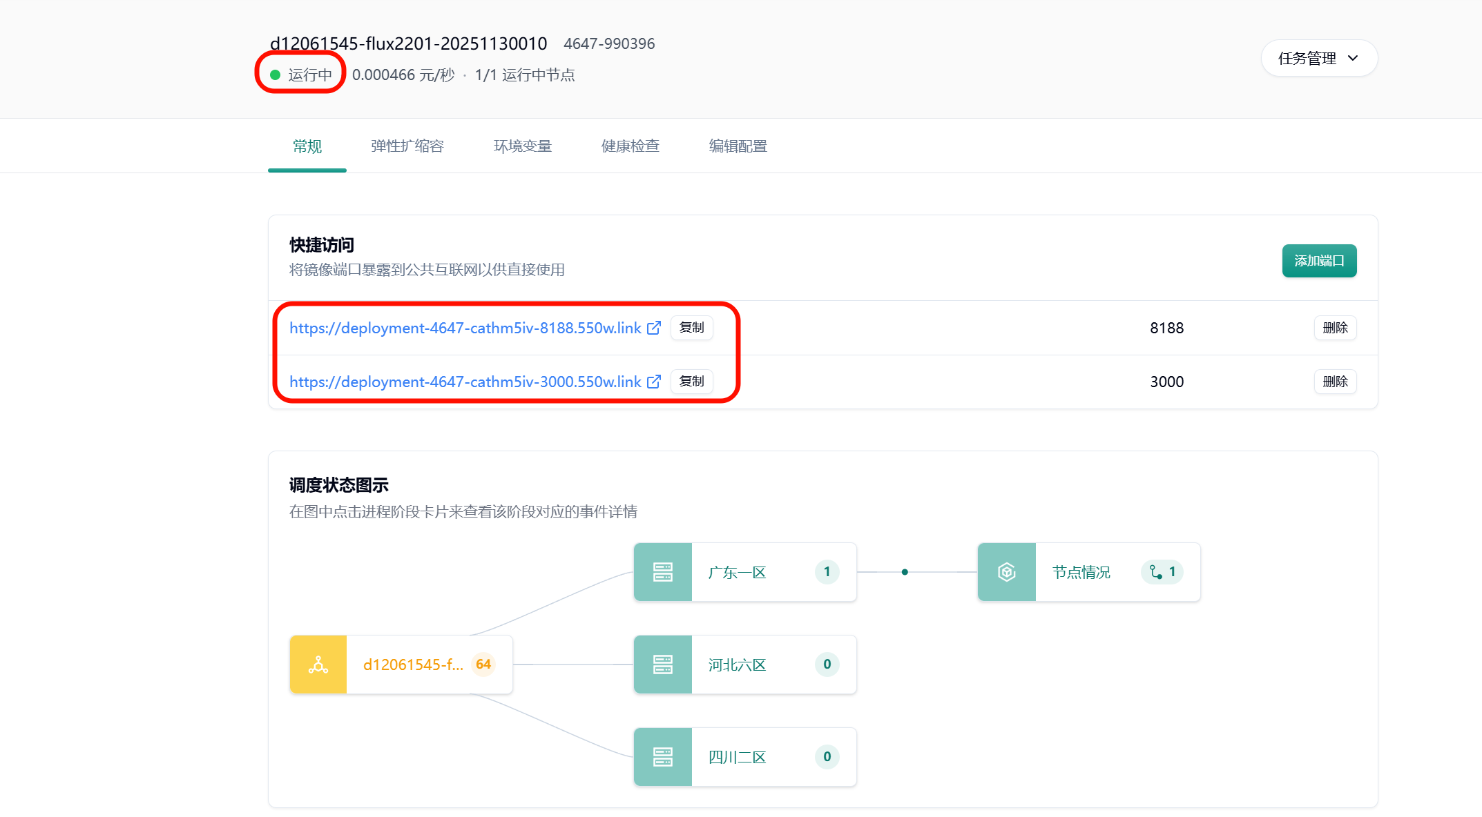Go to the 健康检查 tab
Viewport: 1482px width, 817px height.
click(x=631, y=146)
